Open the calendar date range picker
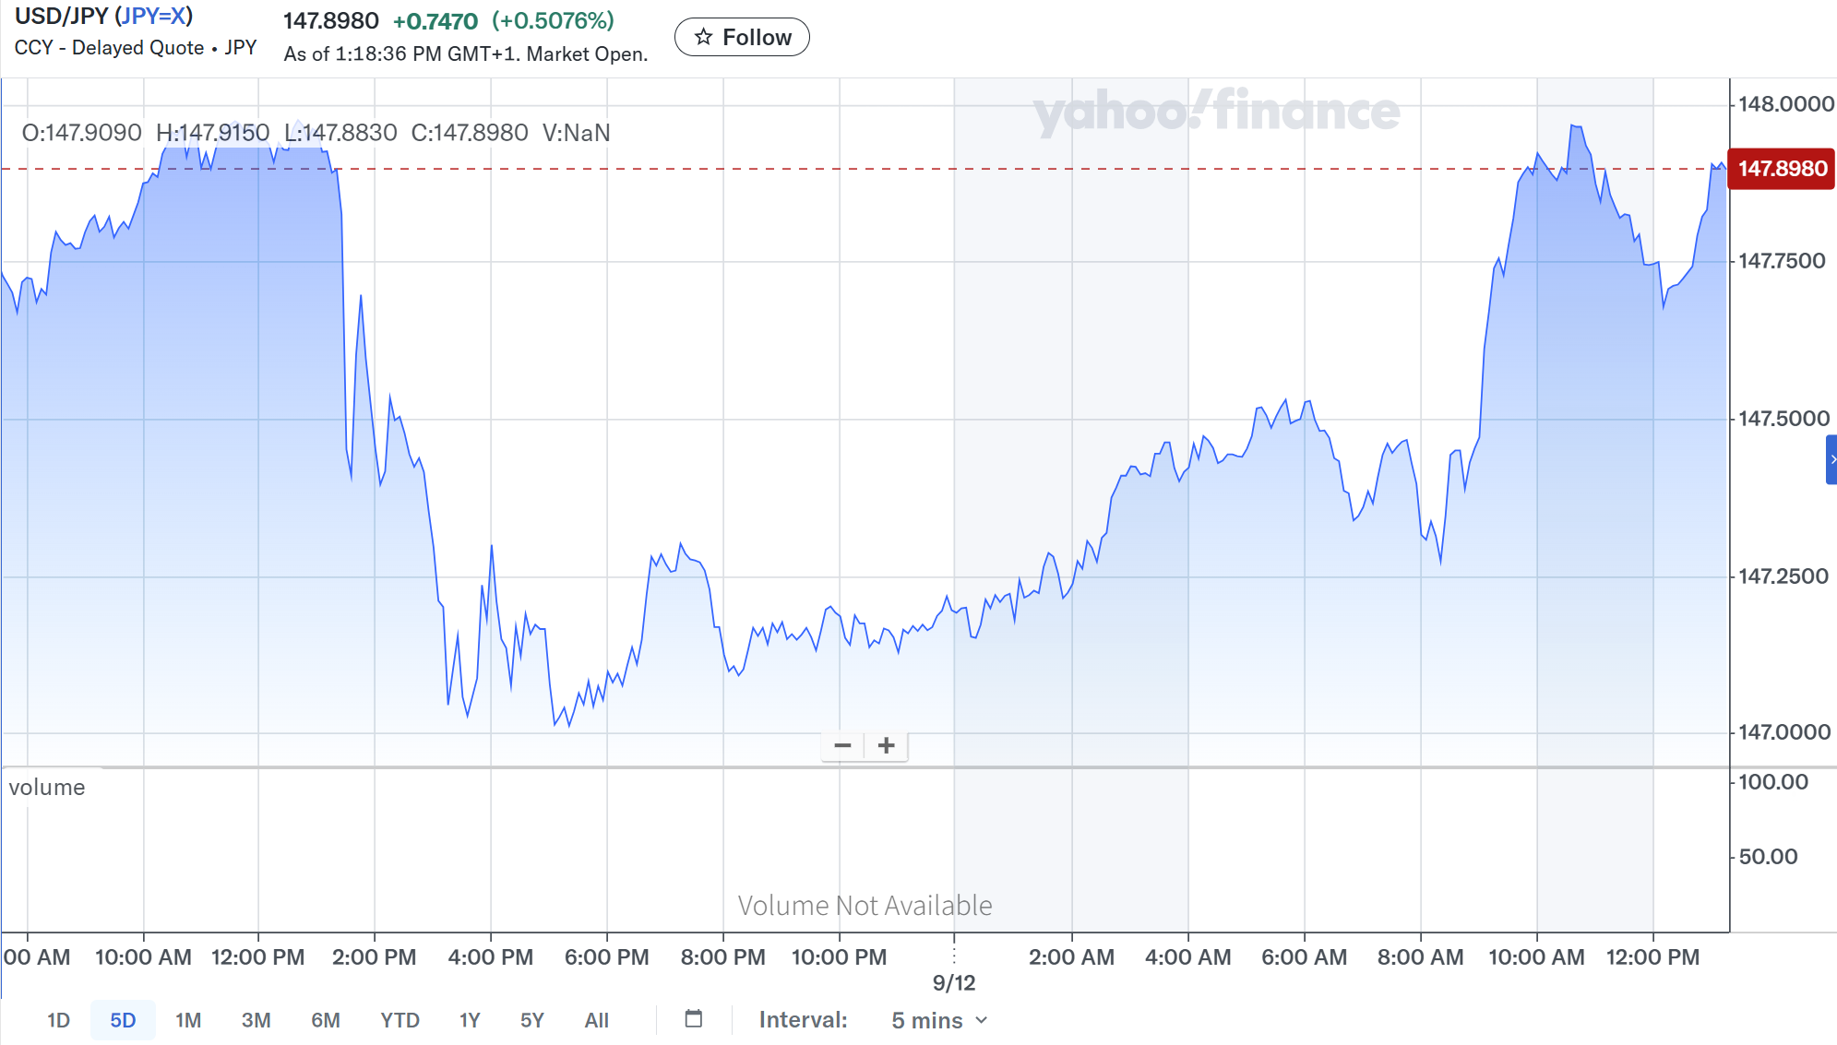 click(x=694, y=1018)
